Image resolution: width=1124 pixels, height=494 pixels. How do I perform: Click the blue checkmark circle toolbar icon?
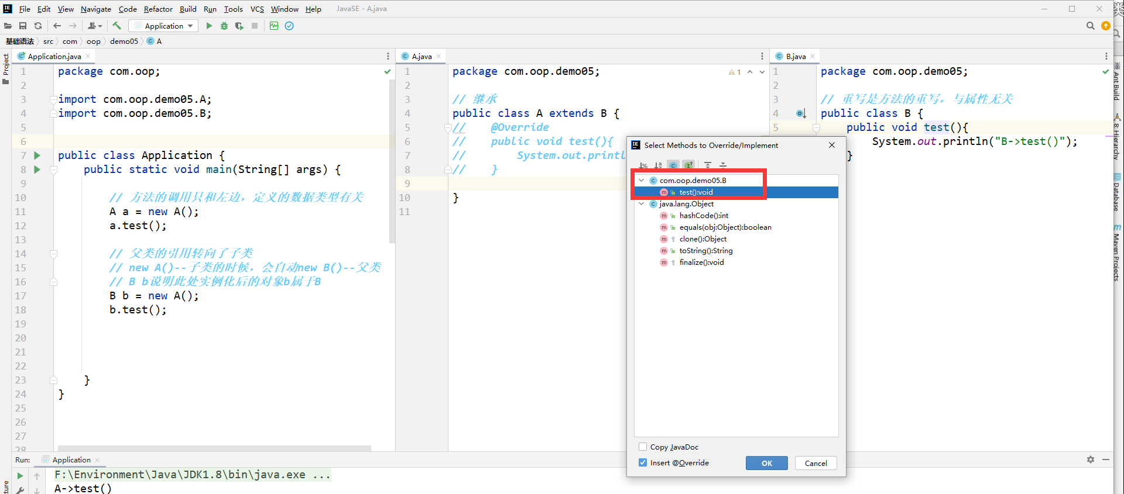(289, 26)
